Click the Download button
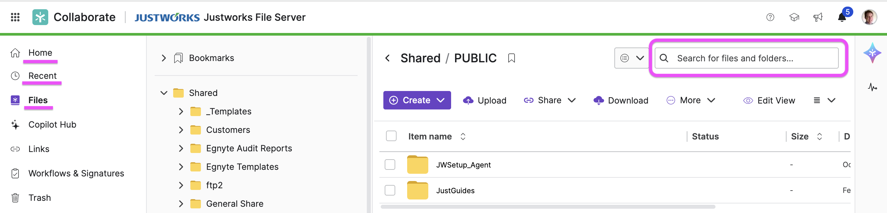This screenshot has height=213, width=887. (621, 100)
